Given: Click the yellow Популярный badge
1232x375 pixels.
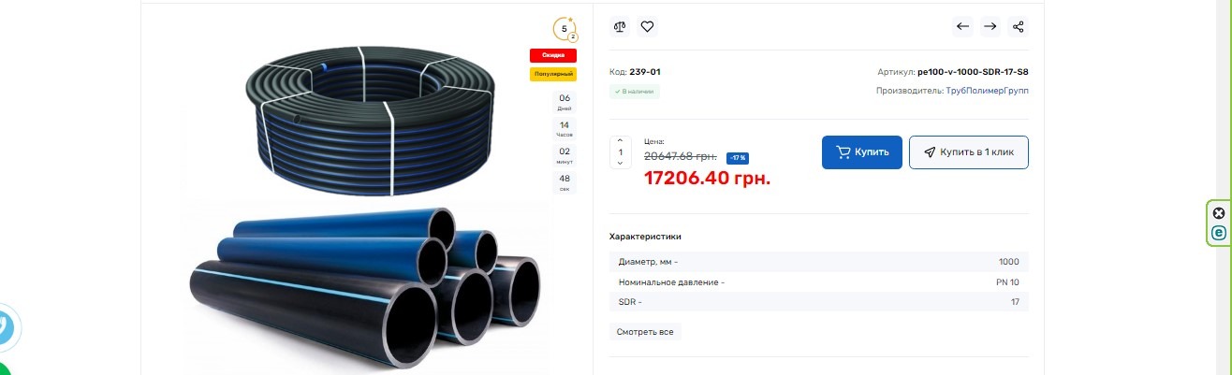Looking at the screenshot, I should [553, 74].
